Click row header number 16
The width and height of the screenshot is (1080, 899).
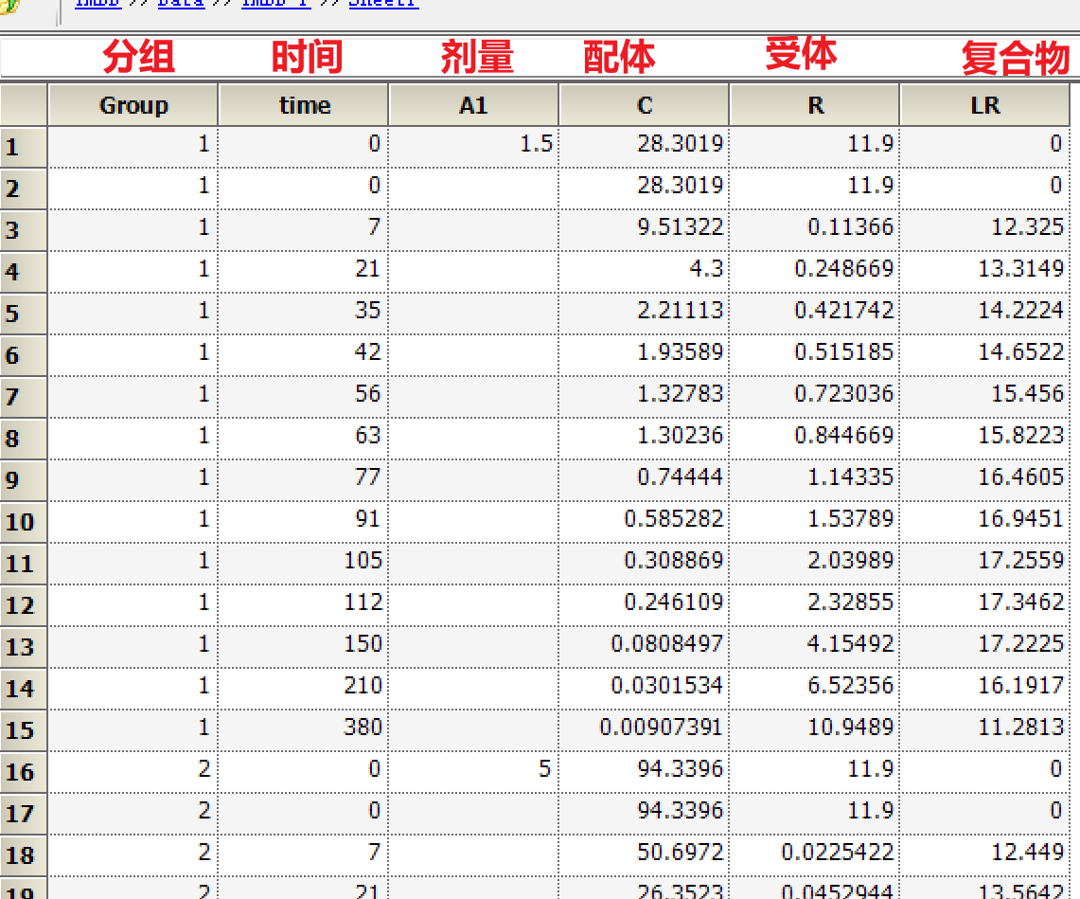click(24, 772)
